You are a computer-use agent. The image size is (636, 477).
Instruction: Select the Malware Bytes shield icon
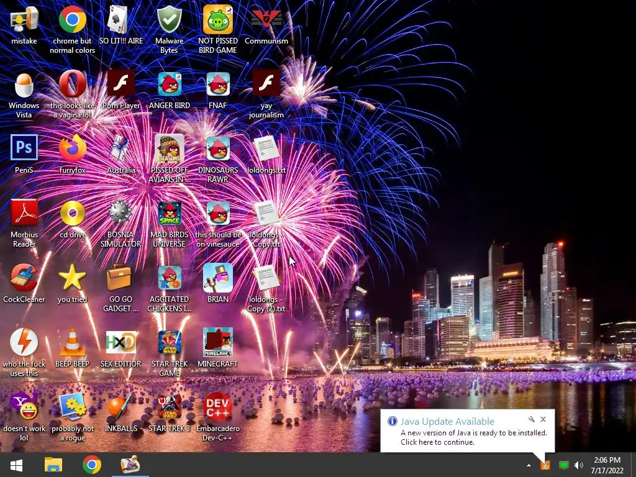tap(169, 19)
